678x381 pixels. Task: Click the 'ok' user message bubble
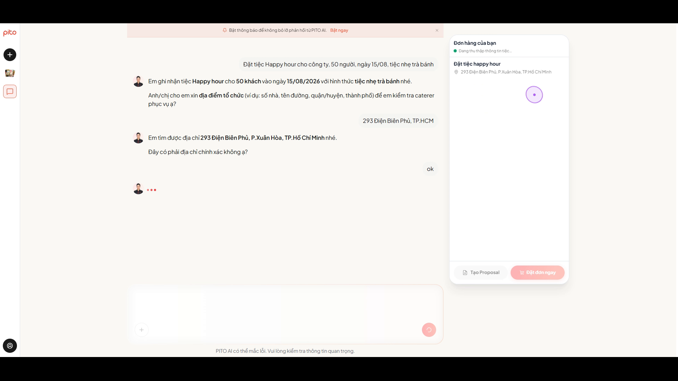point(430,169)
